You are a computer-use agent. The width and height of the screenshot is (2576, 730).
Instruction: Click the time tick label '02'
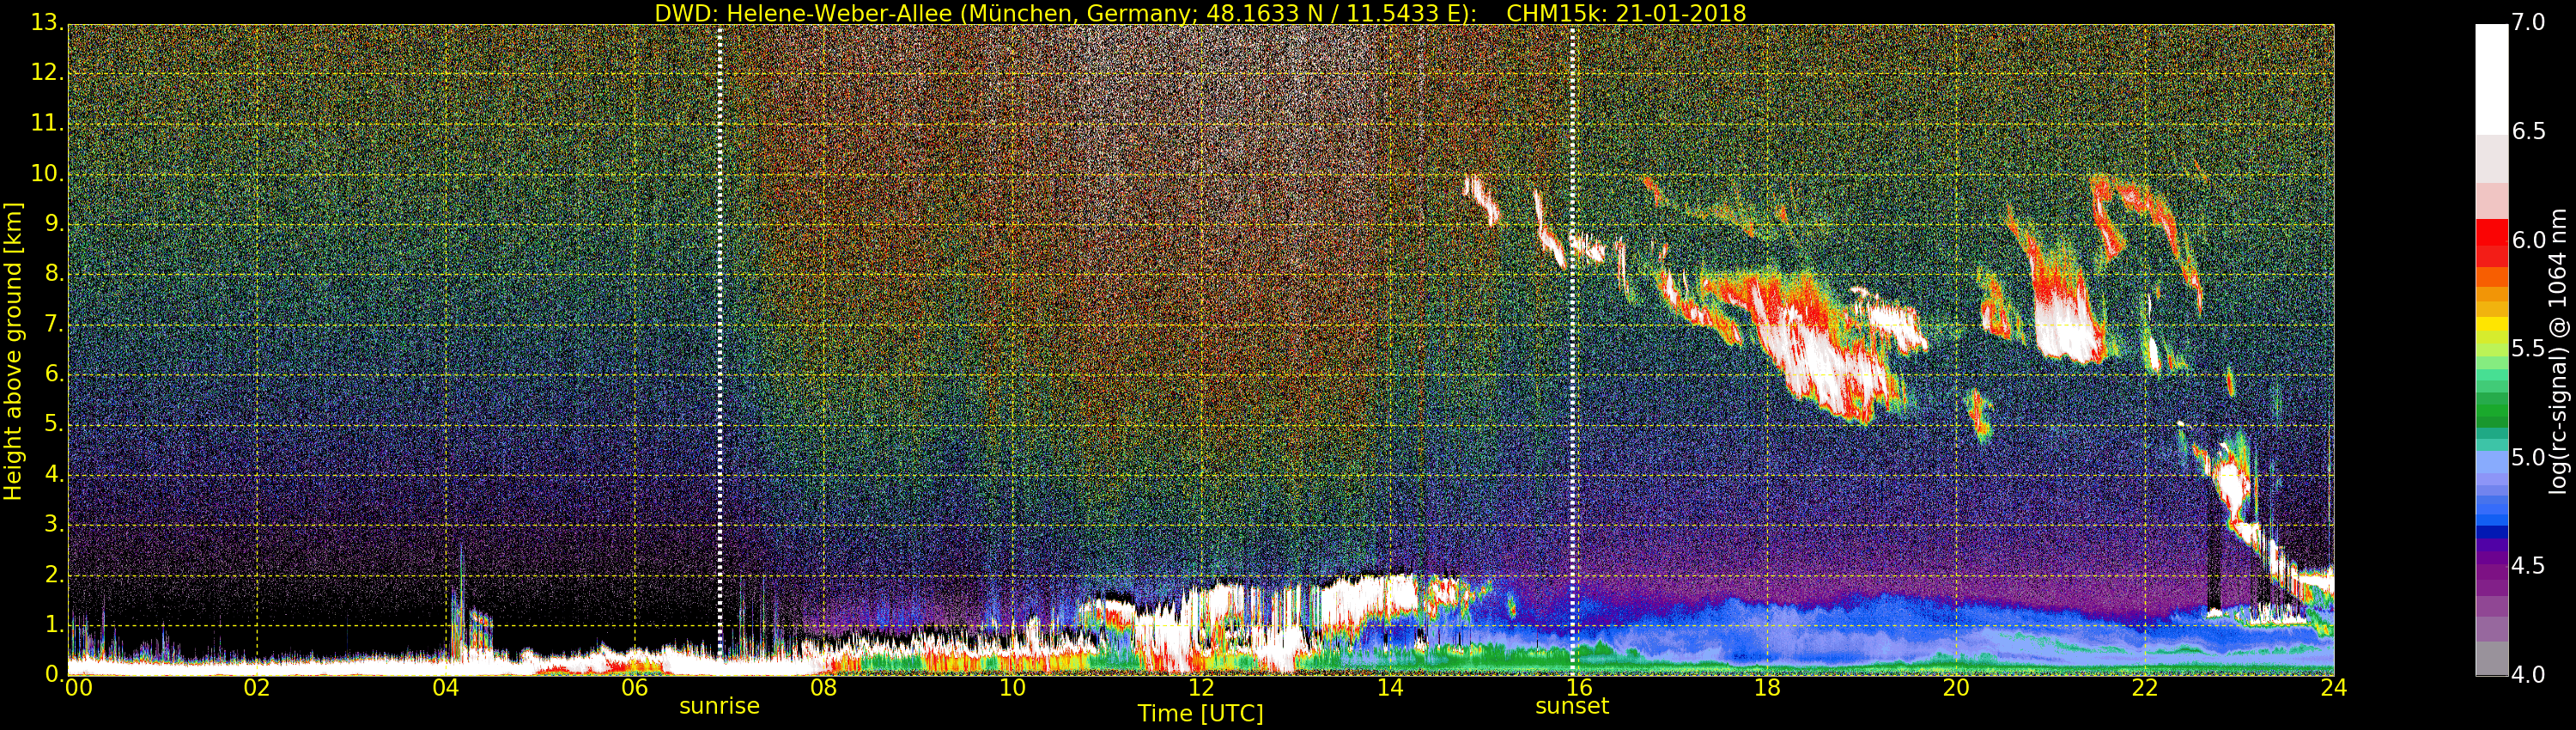pyautogui.click(x=257, y=688)
